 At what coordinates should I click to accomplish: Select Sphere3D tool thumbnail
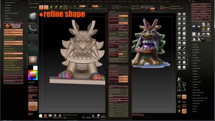pyautogui.click(x=208, y=29)
